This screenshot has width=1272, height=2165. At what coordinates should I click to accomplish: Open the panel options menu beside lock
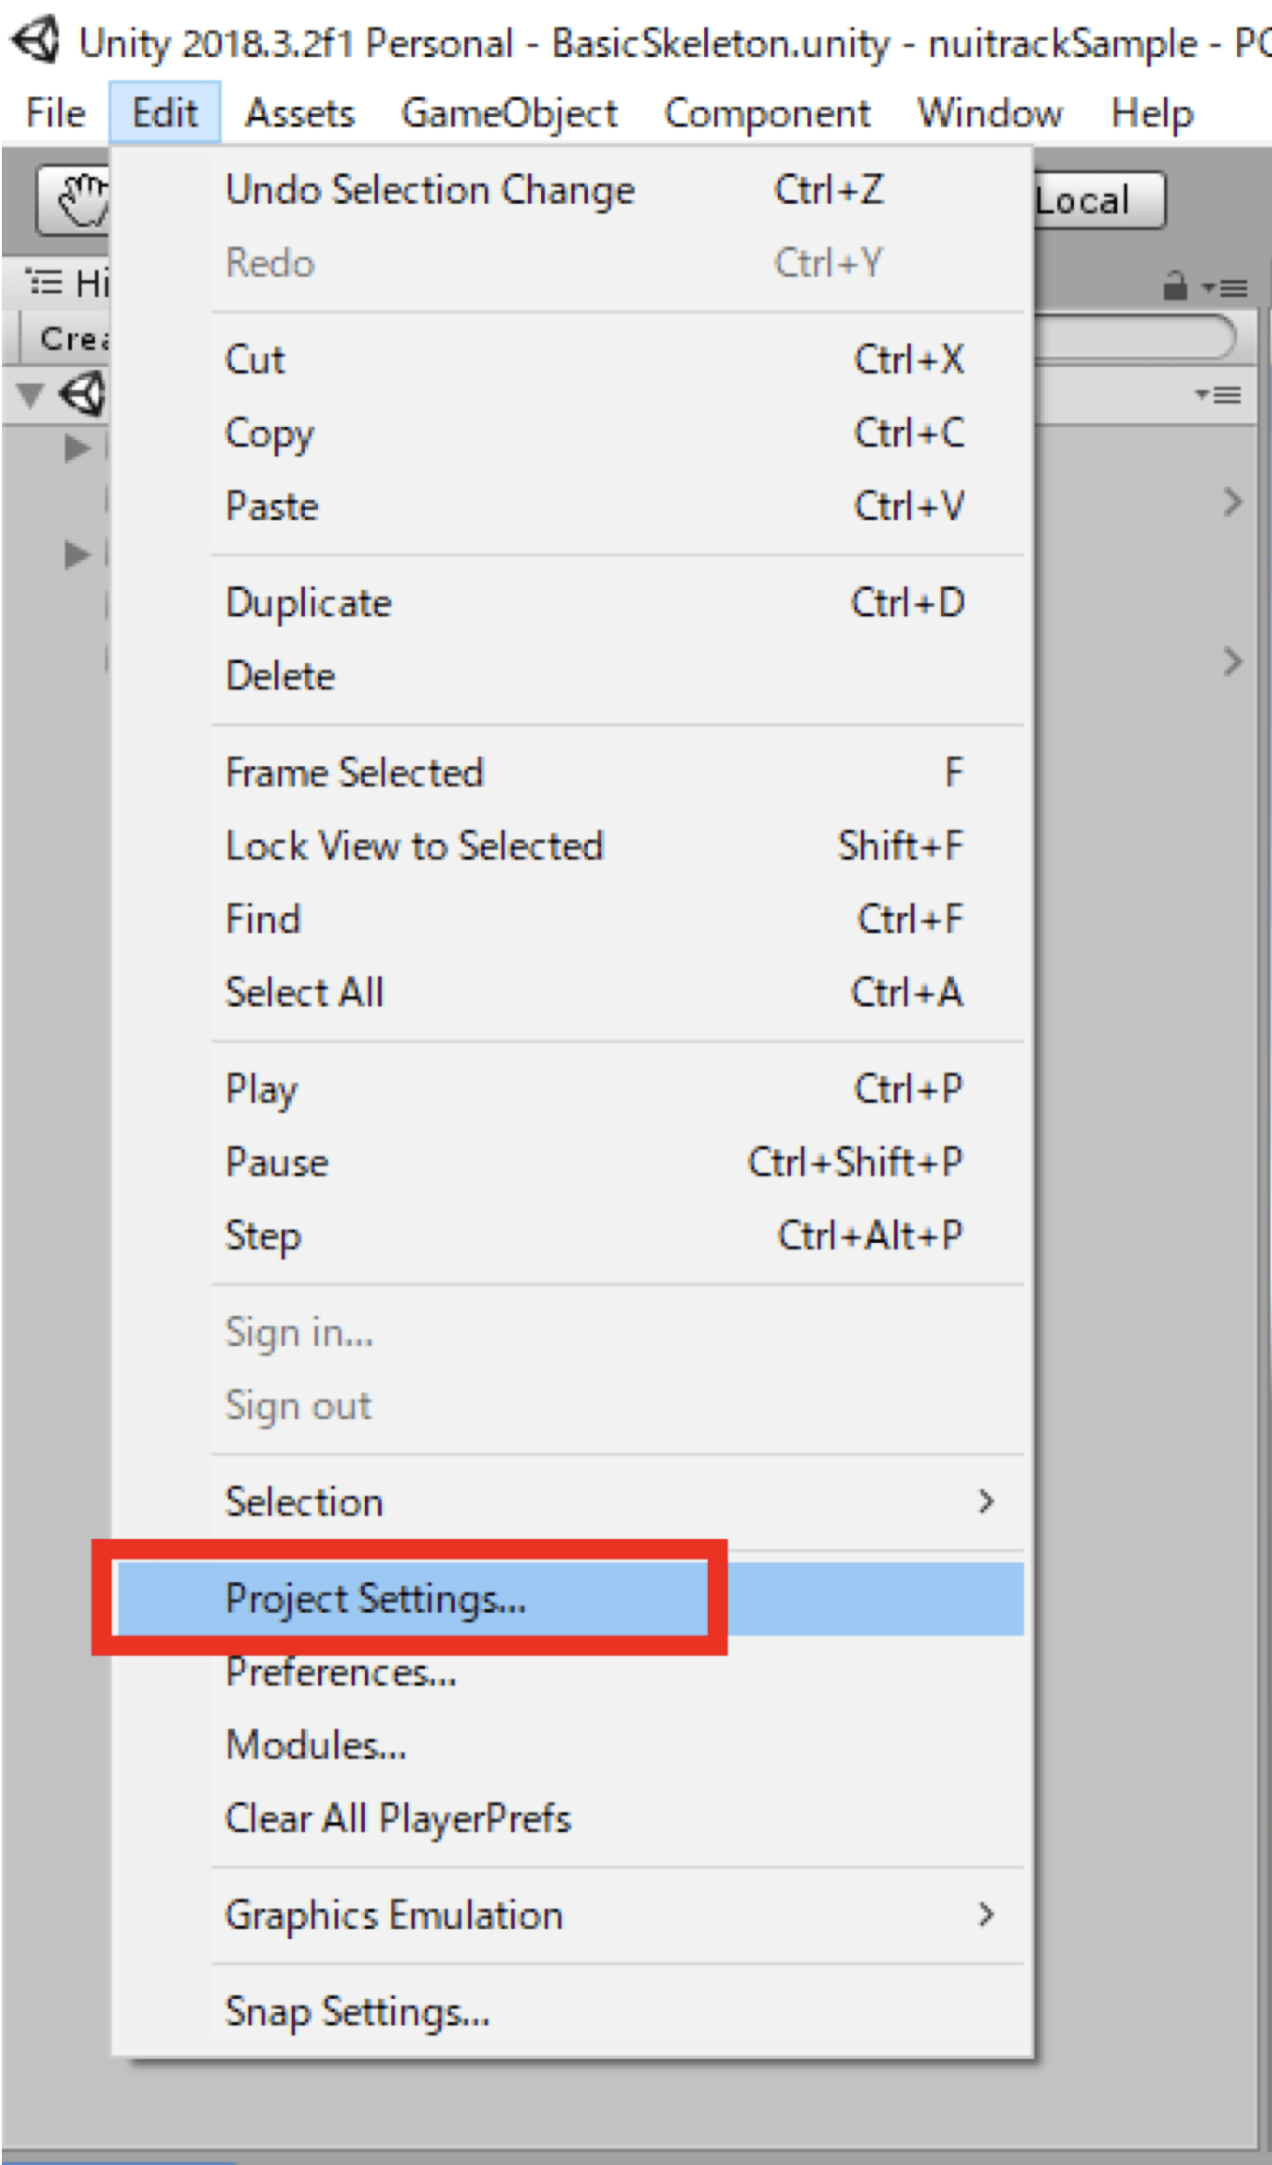[1226, 289]
